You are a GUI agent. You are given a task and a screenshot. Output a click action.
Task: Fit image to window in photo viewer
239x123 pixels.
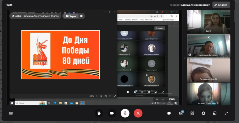click(x=105, y=96)
